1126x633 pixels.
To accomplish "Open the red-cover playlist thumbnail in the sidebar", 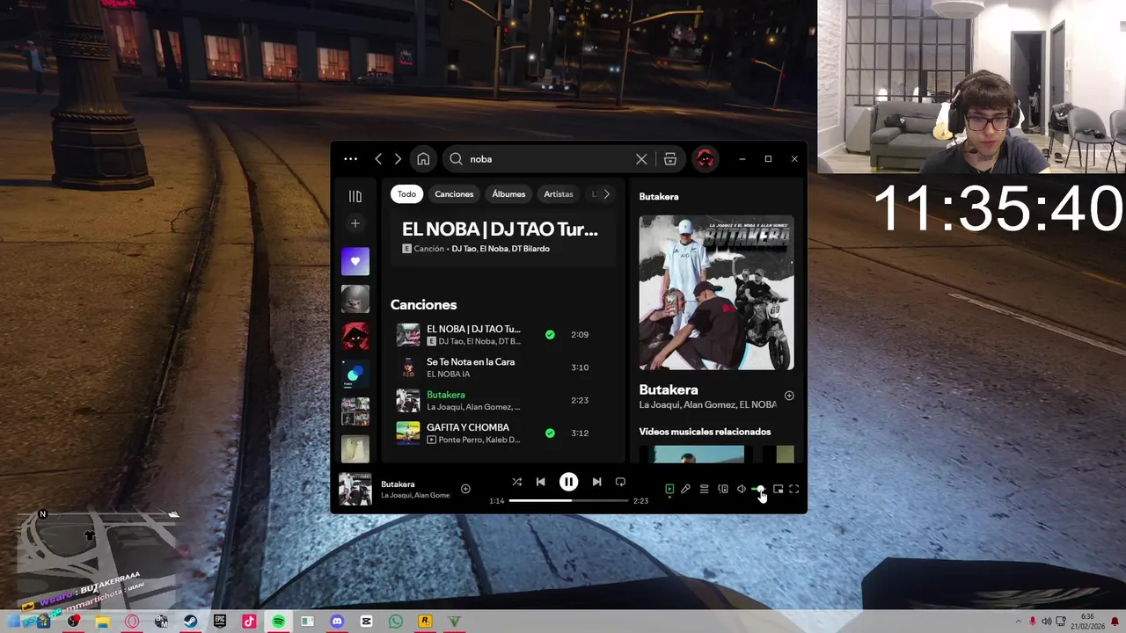I will coord(355,336).
